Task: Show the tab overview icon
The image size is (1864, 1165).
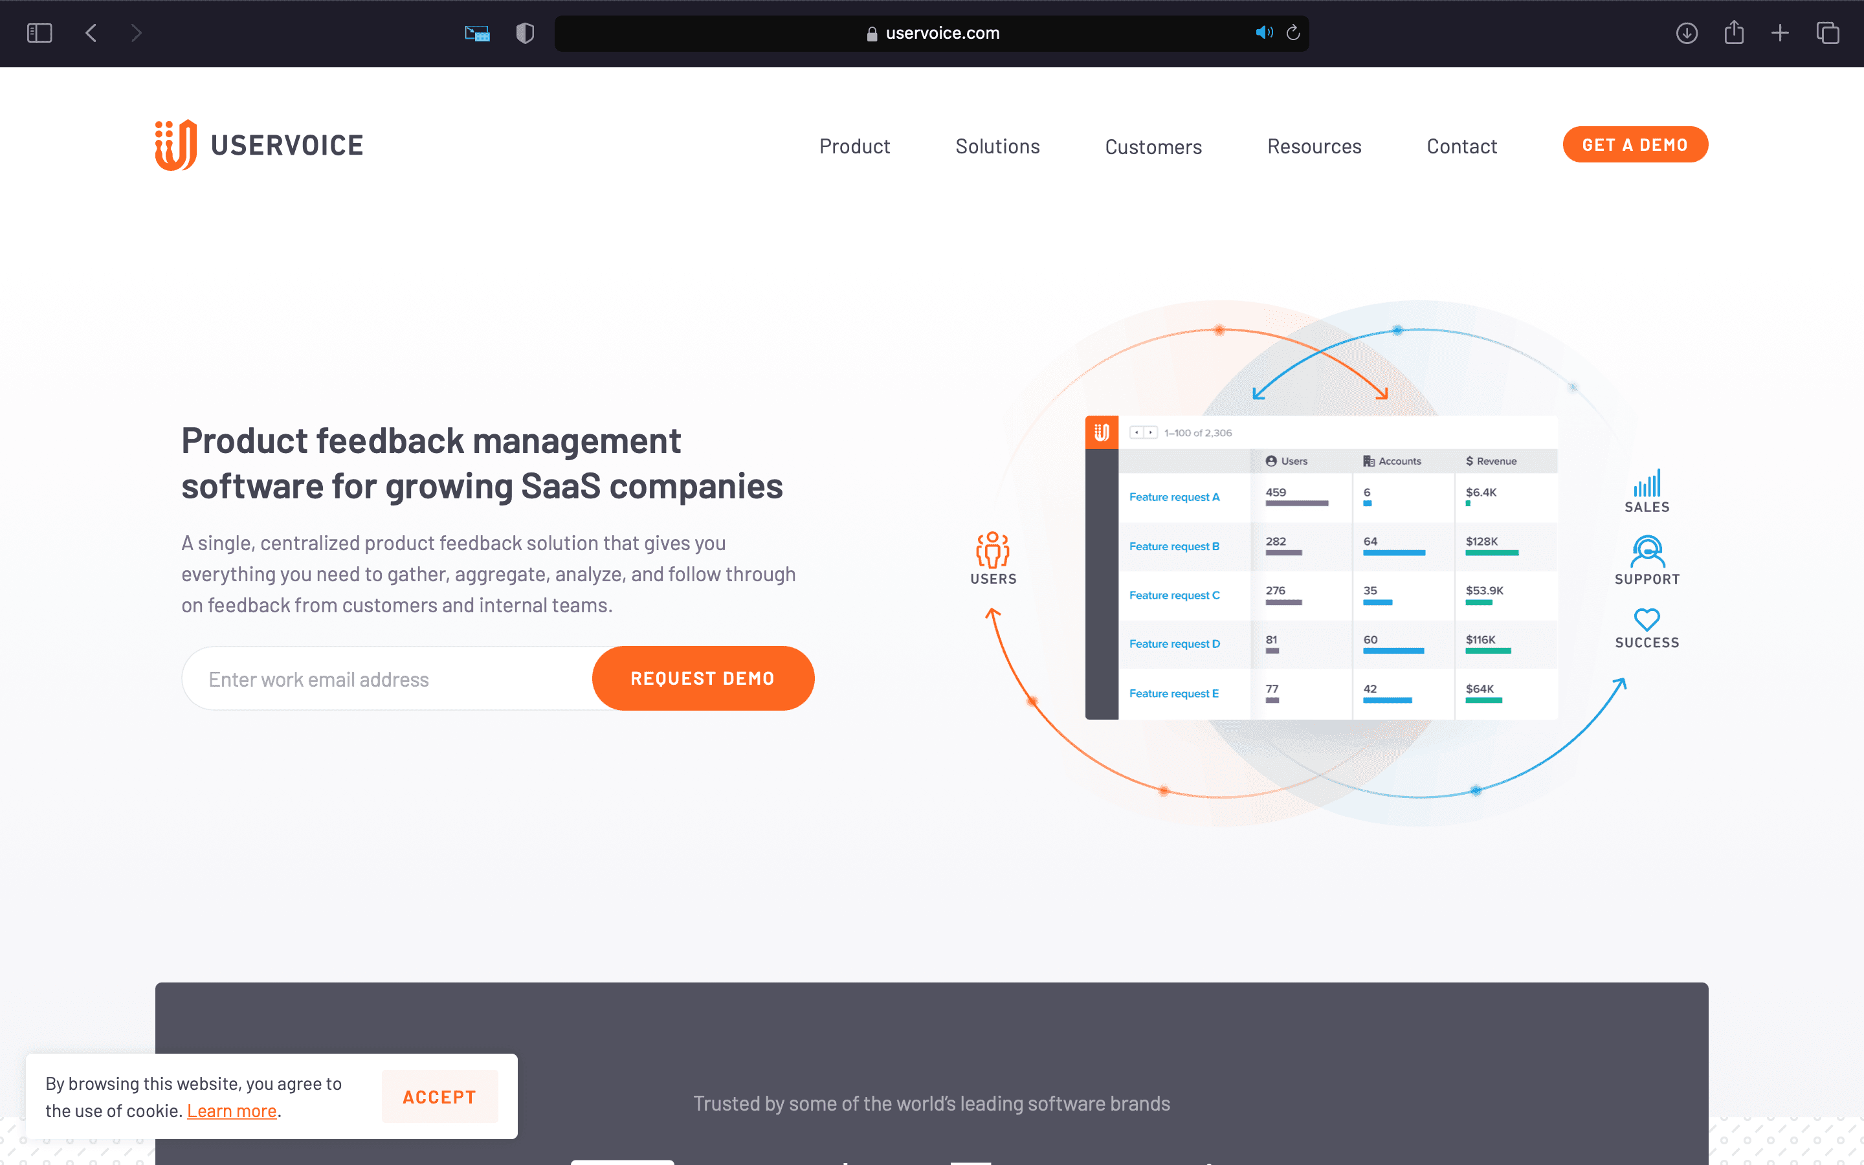Action: (x=1828, y=33)
